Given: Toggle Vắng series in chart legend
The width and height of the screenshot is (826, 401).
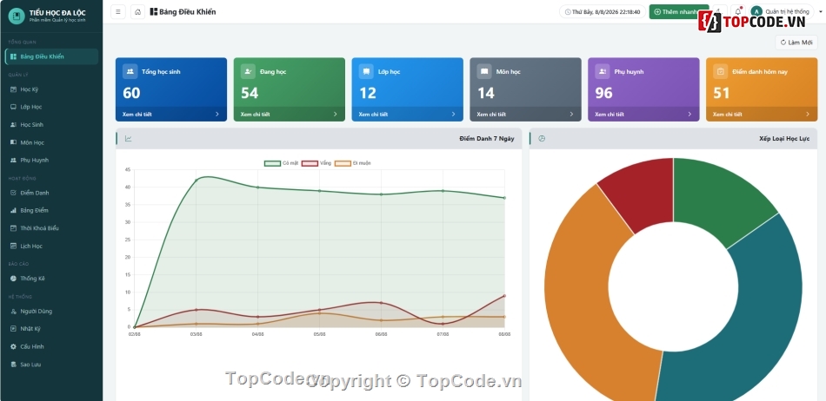Looking at the screenshot, I should (316, 163).
